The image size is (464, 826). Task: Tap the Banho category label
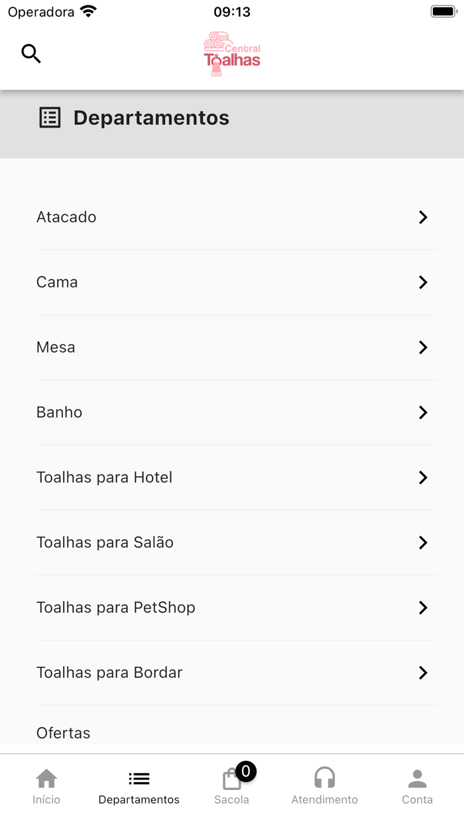(60, 412)
